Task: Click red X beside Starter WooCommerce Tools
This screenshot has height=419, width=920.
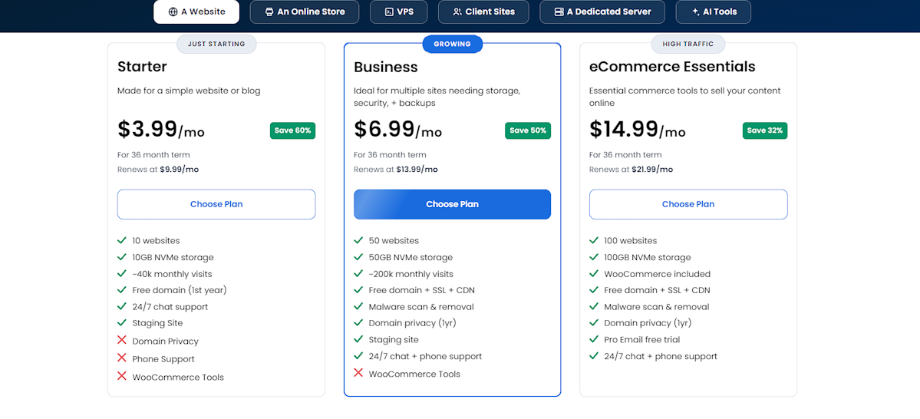Action: point(122,375)
